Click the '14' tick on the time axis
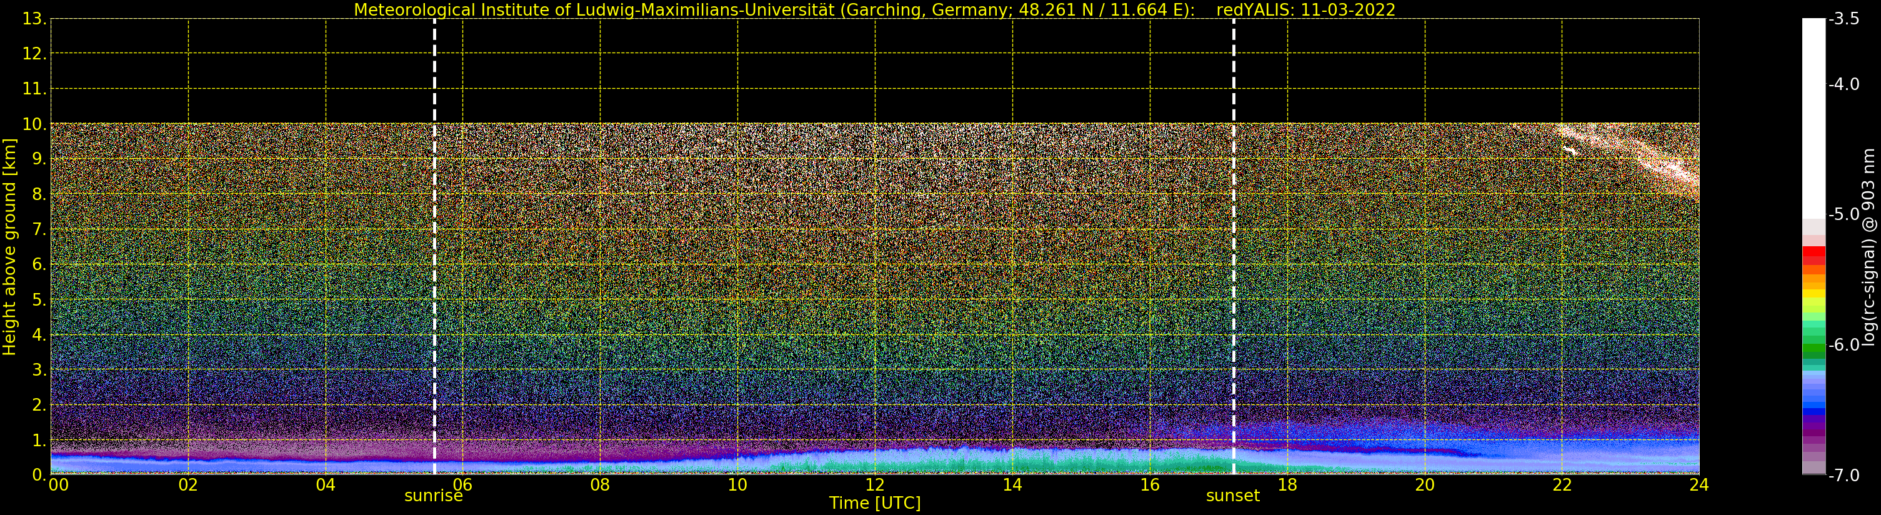The image size is (1881, 515). (1012, 484)
